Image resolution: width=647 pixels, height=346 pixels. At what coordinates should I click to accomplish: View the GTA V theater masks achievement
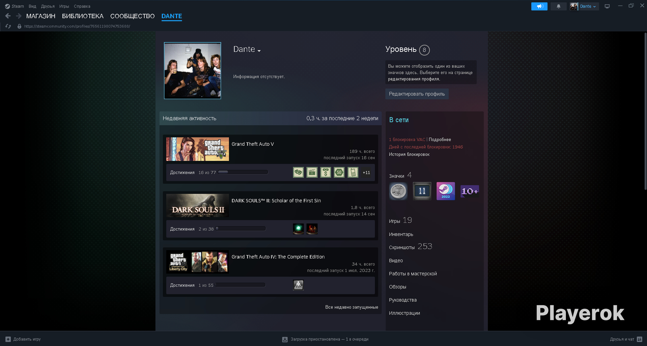click(298, 172)
